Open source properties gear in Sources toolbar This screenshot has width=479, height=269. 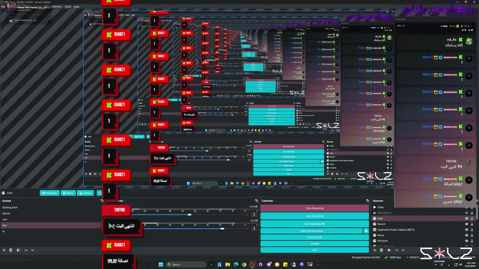(x=389, y=250)
